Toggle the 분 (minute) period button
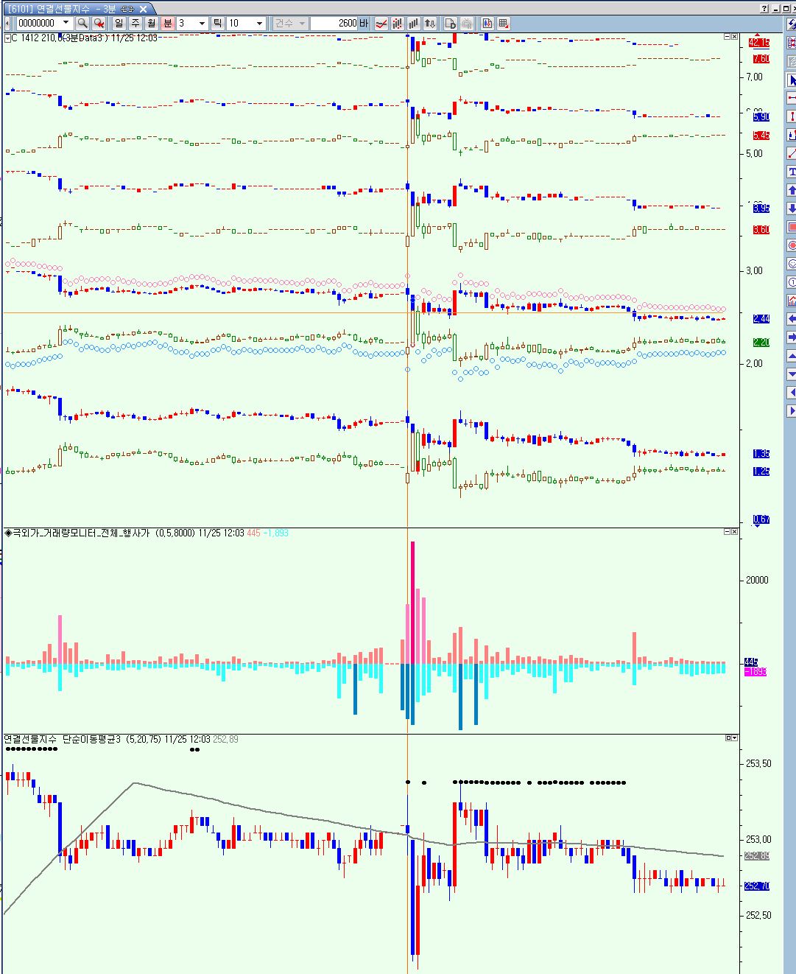This screenshot has width=796, height=974. (167, 24)
